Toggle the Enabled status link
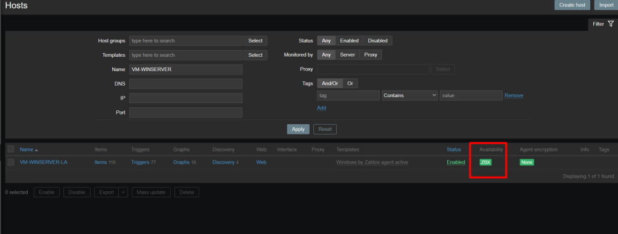 pyautogui.click(x=456, y=162)
